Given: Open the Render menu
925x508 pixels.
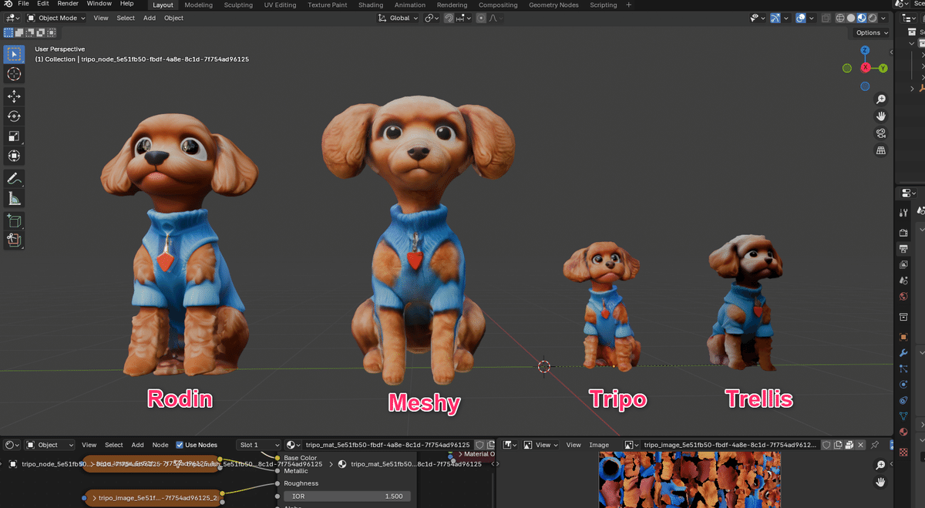Looking at the screenshot, I should (68, 3).
